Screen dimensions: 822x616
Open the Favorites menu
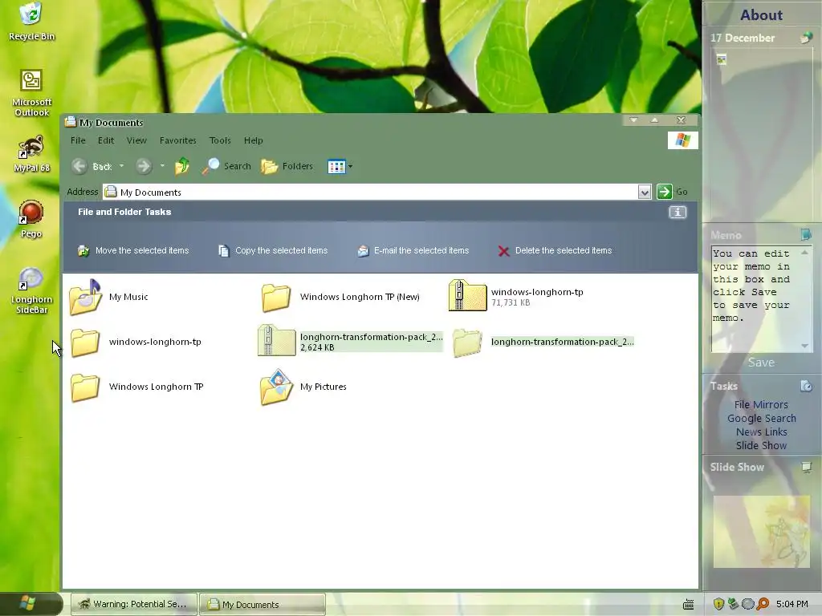tap(177, 140)
